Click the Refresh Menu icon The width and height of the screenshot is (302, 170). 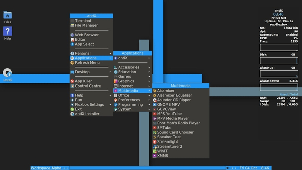pyautogui.click(x=72, y=63)
